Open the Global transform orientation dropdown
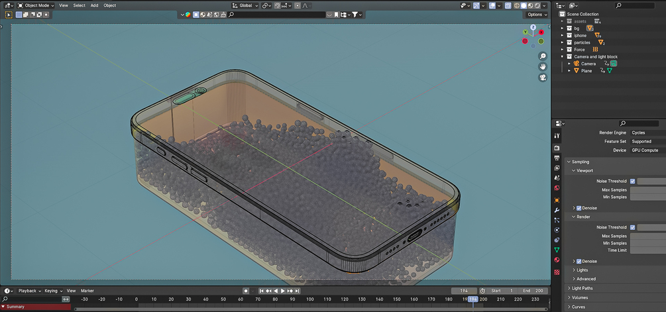The image size is (666, 312). 245,5
